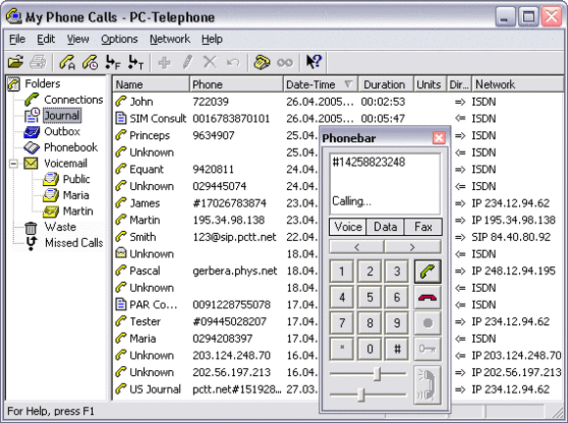Viewport: 568px width, 423px height.
Task: Click the right arrow button in Phonebar
Action: [x=412, y=247]
